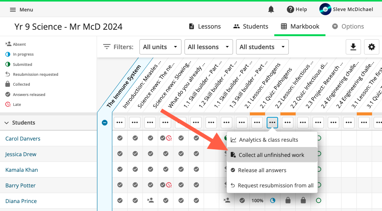Click Diana Prince 2.1 Lesson: Pathogens checkmark
382x211 pixels.
click(242, 201)
